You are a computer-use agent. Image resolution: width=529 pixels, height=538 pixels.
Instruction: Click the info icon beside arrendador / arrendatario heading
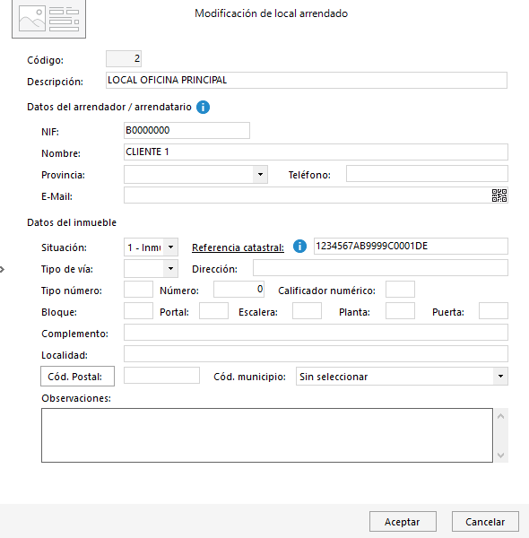pyautogui.click(x=203, y=107)
